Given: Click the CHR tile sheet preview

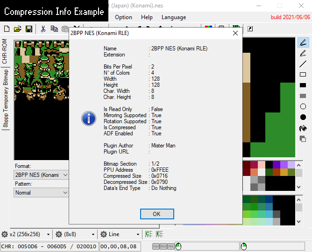Looking at the screenshot, I should tap(42, 100).
